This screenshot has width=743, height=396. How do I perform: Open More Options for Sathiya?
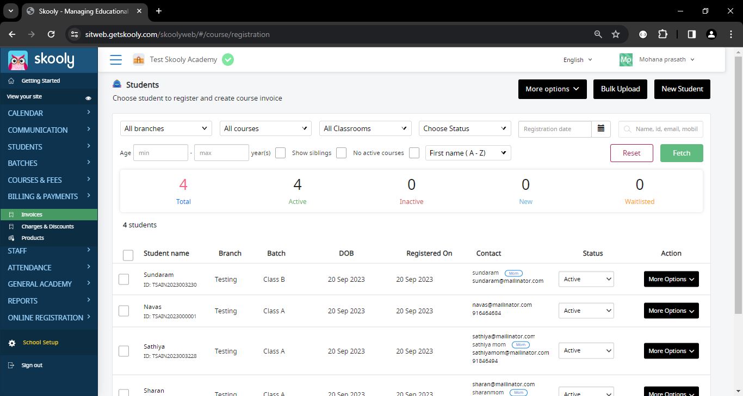[x=671, y=351]
